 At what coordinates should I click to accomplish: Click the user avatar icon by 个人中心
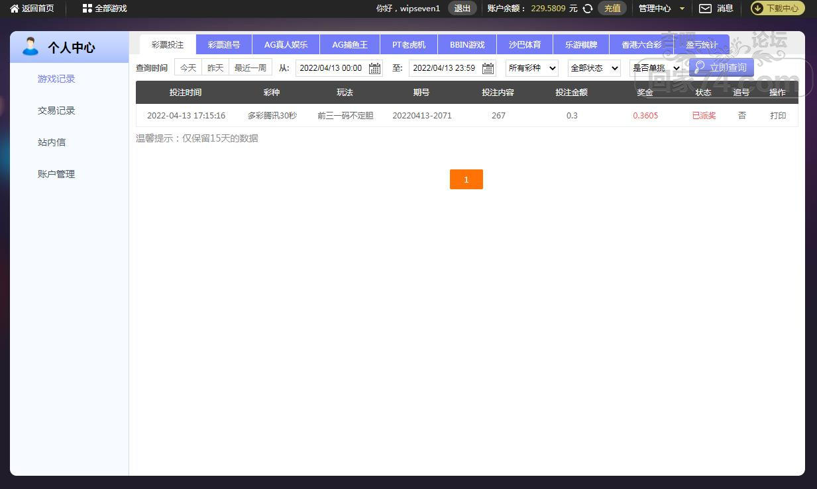point(30,46)
